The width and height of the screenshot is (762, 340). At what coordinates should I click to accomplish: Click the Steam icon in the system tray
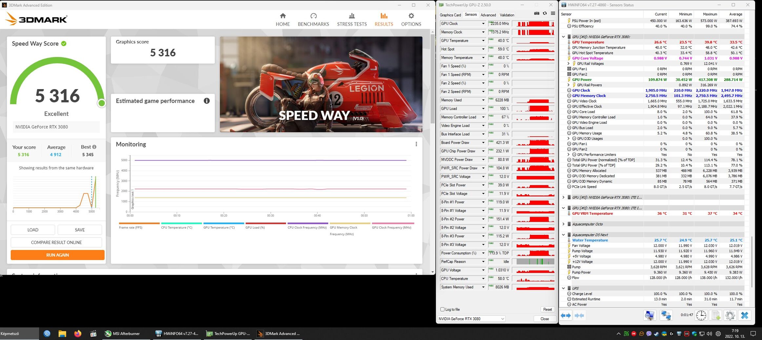pos(656,334)
